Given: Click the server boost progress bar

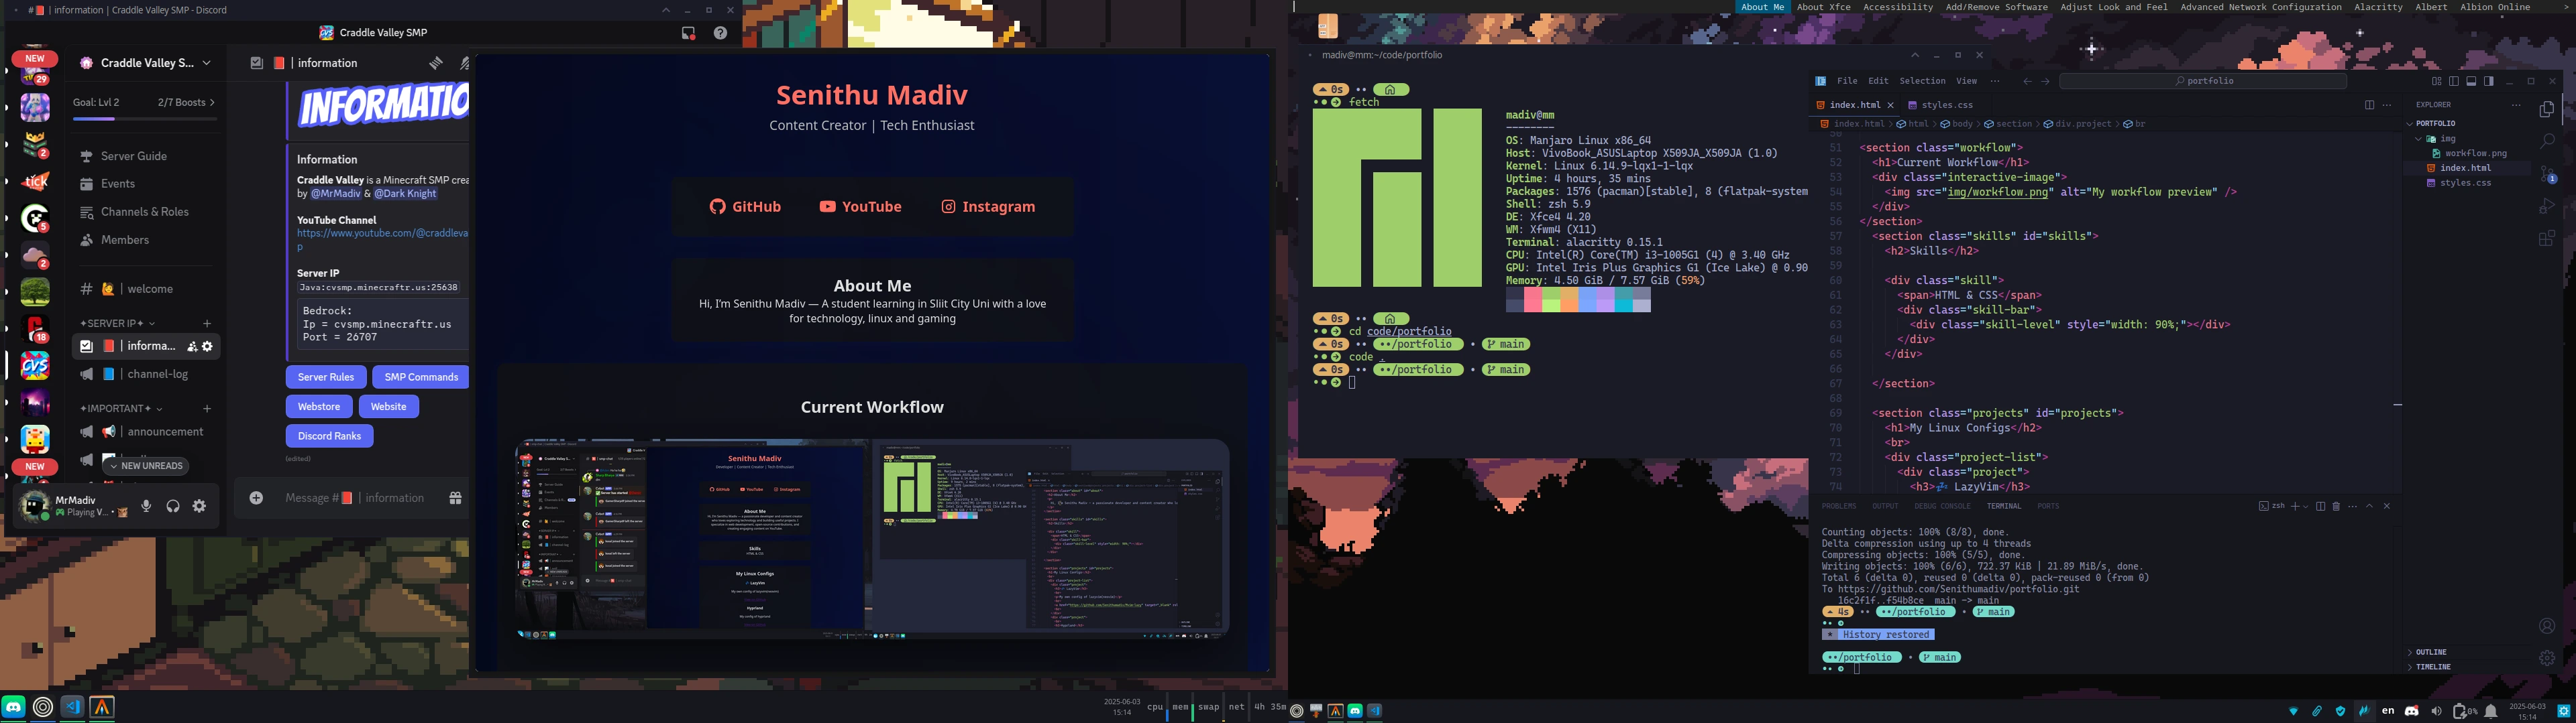Looking at the screenshot, I should (x=145, y=119).
